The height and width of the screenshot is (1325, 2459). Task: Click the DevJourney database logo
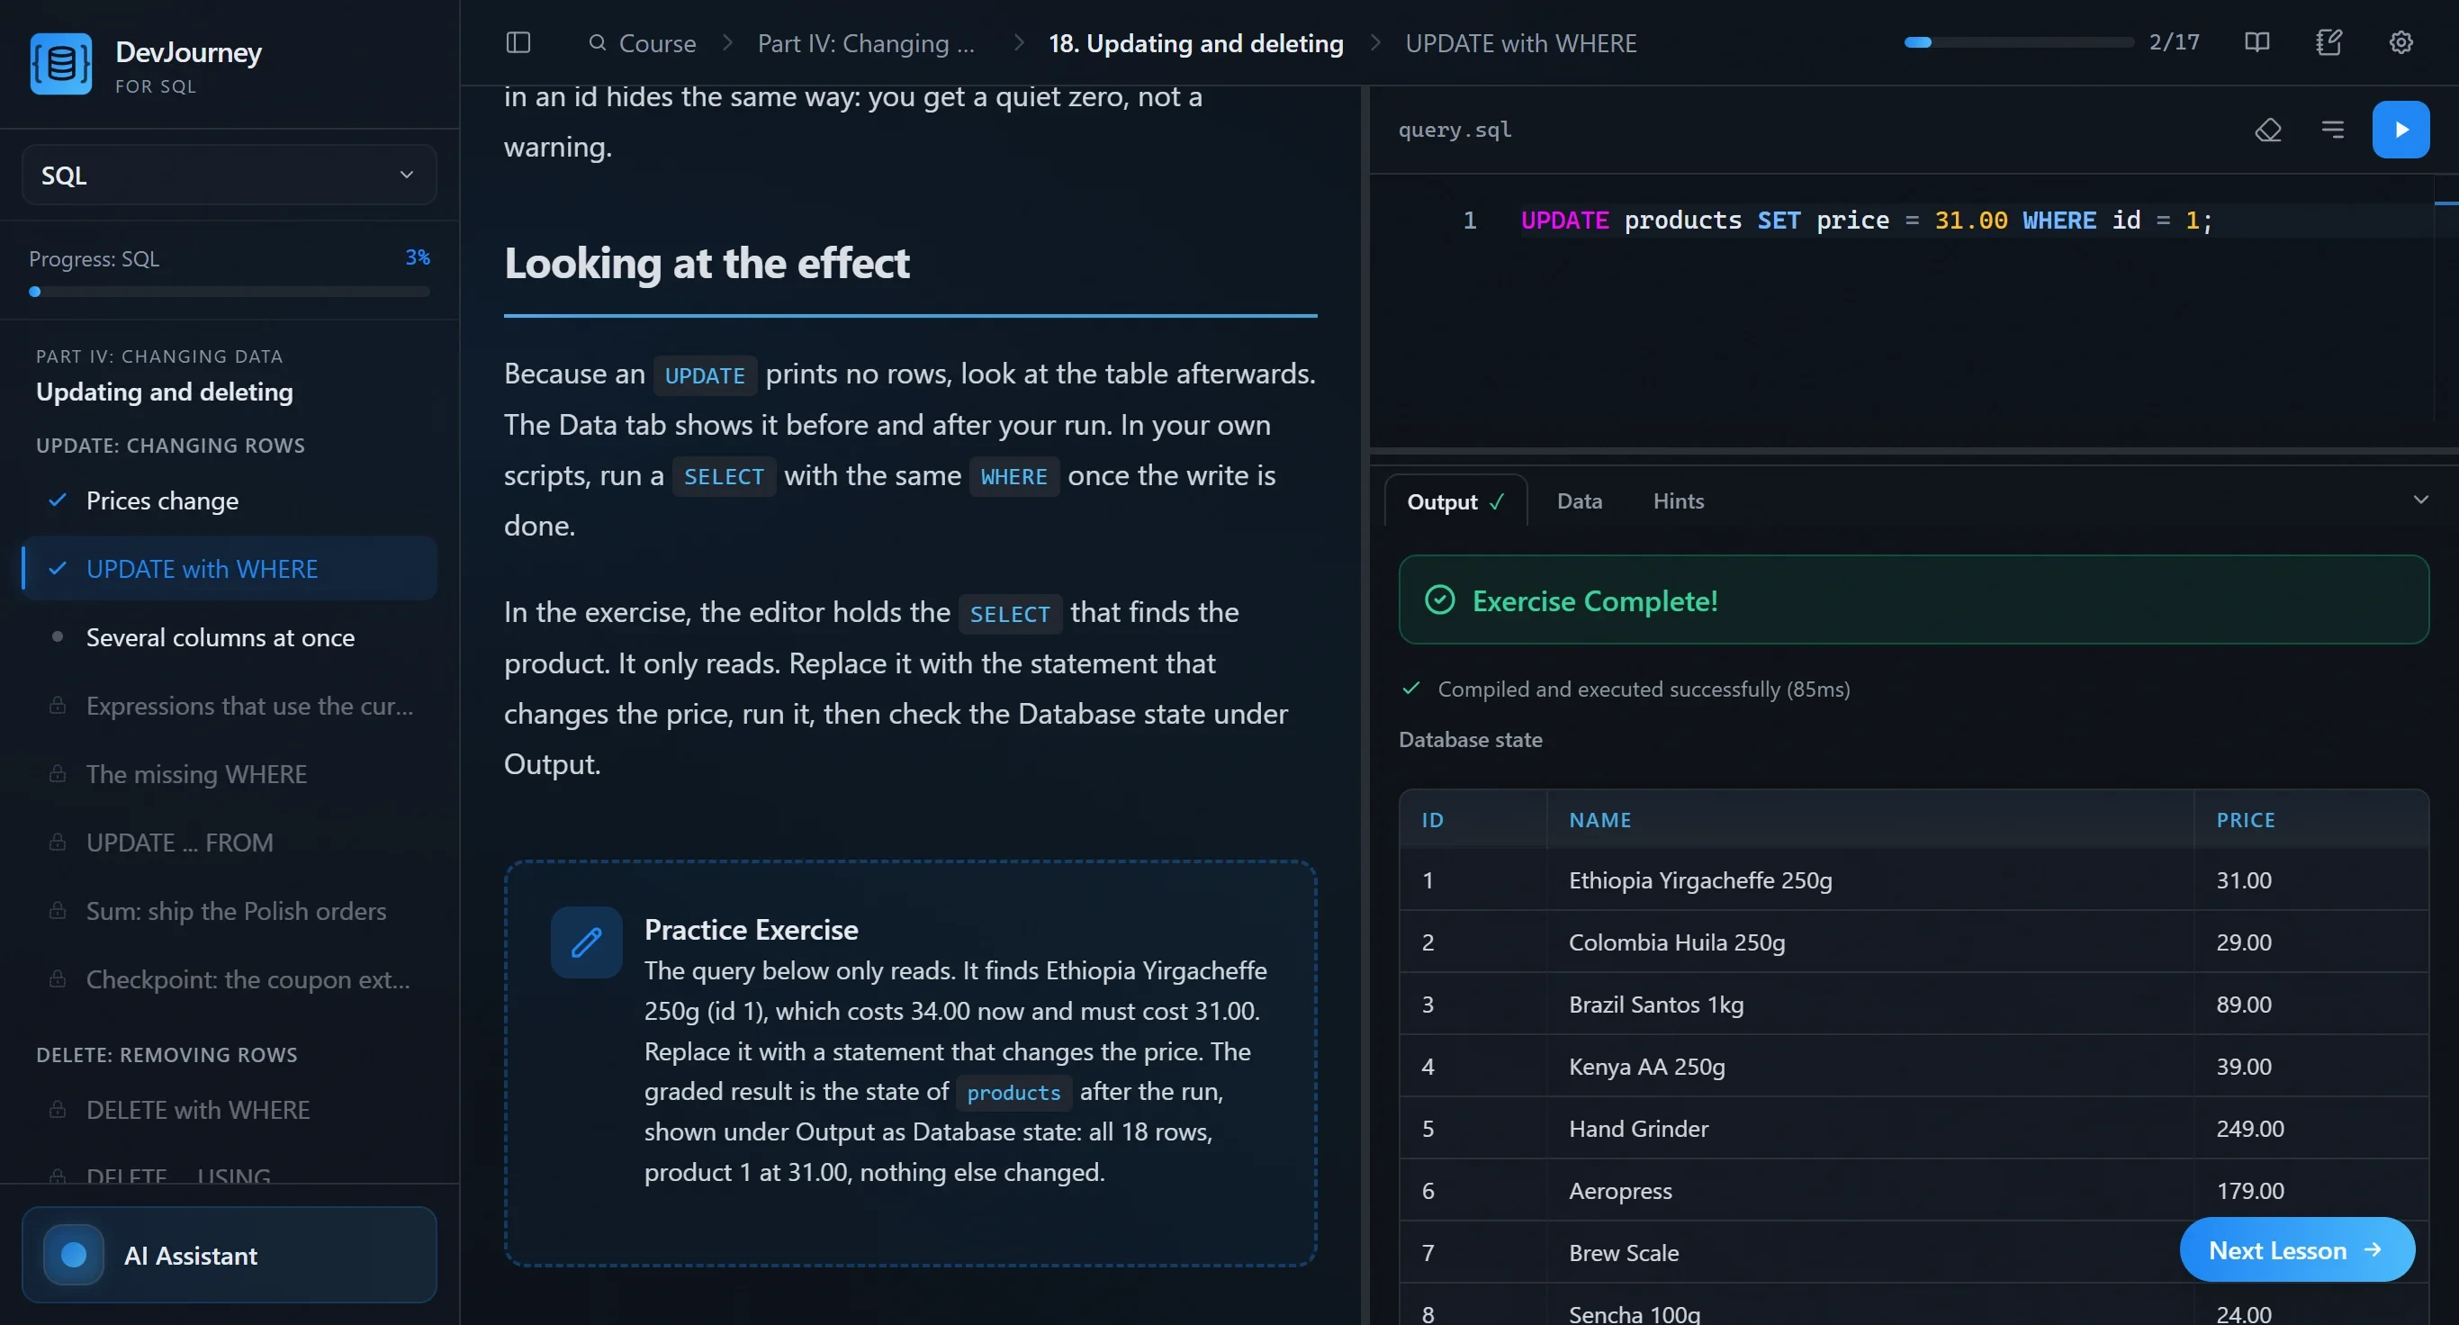[61, 64]
